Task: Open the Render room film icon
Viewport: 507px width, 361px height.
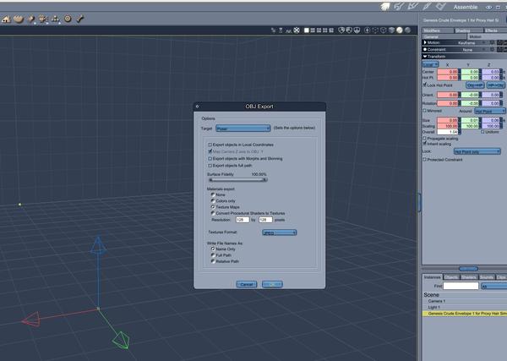Action: pyautogui.click(x=441, y=7)
